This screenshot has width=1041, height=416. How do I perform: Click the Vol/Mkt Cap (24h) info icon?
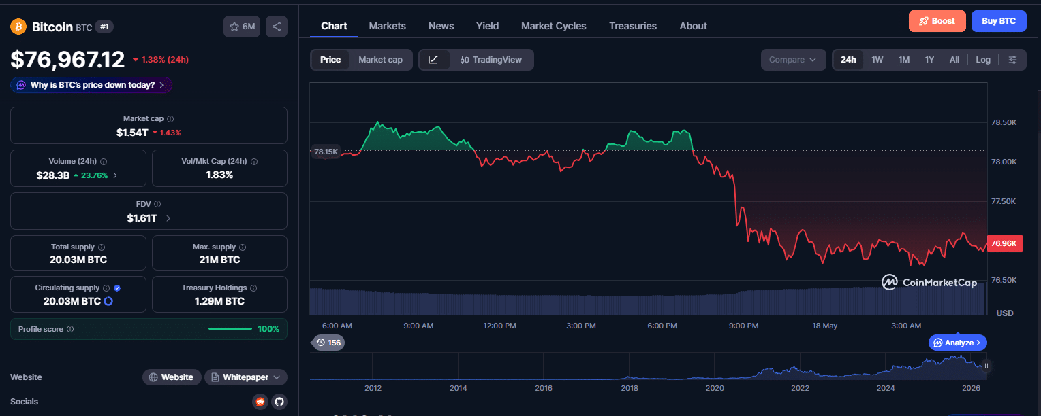point(254,162)
